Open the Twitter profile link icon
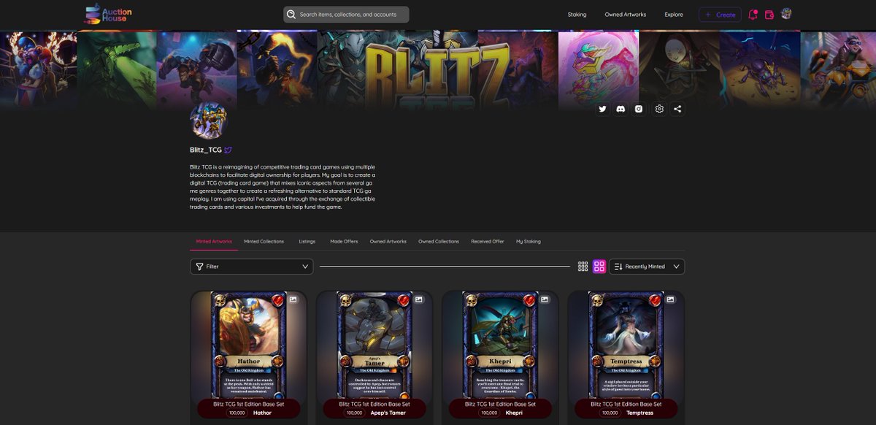Viewport: 876px width, 425px height. click(602, 109)
